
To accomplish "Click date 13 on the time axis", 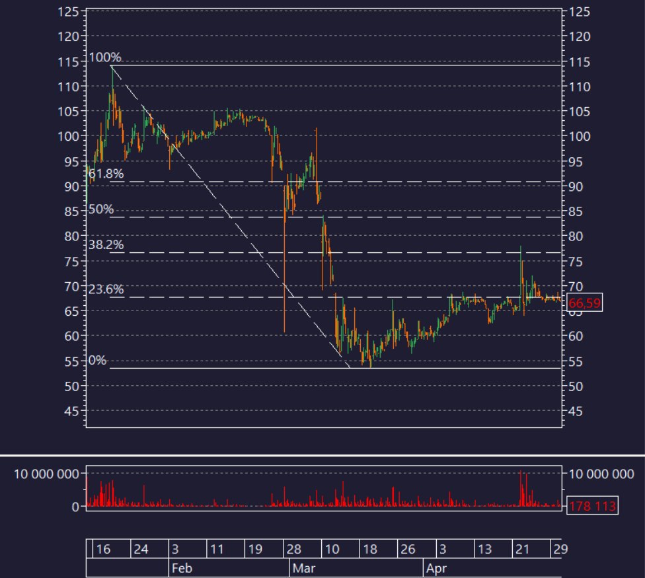I will click(x=484, y=549).
